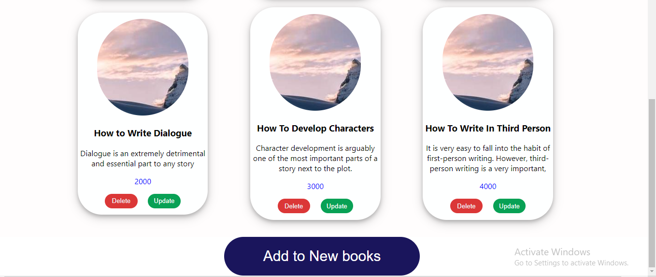This screenshot has width=656, height=277.
Task: Select the How To Develop Characters title
Action: coord(315,129)
